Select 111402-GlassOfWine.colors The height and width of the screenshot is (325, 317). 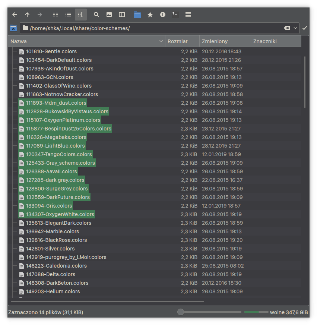tap(58, 86)
